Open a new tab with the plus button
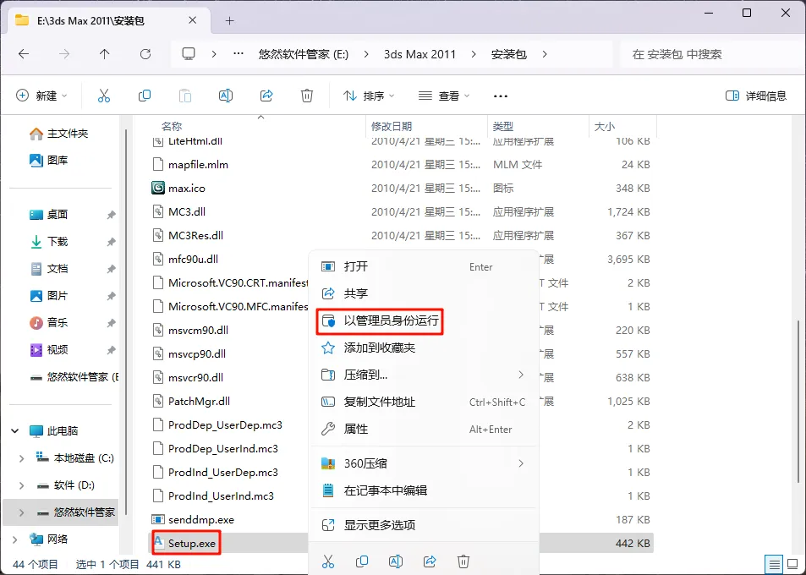The width and height of the screenshot is (806, 575). [230, 20]
